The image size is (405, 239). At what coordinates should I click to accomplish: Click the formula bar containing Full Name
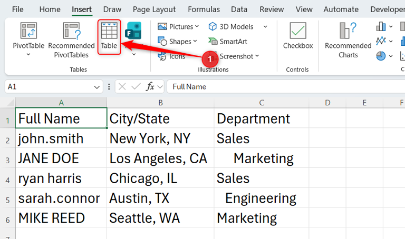tap(286, 87)
